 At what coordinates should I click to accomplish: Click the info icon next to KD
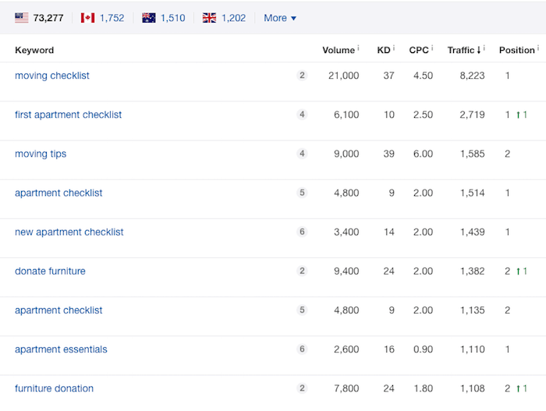coord(394,48)
